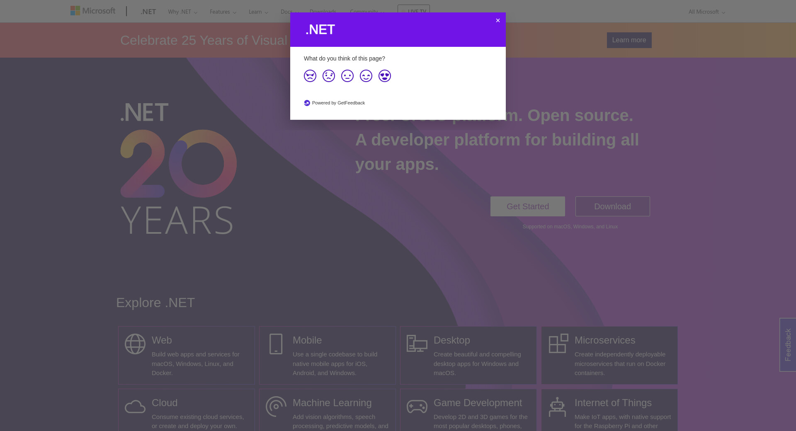Screen dimensions: 796x431
Task: Select the sad face rating
Action: tap(329, 76)
